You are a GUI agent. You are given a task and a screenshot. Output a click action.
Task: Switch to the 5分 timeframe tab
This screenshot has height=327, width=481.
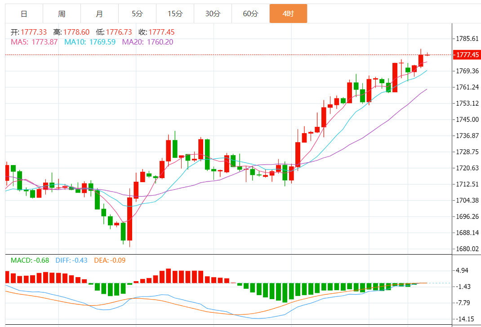point(137,14)
